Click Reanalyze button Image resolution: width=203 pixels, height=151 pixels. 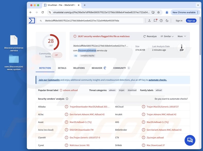[150, 36]
